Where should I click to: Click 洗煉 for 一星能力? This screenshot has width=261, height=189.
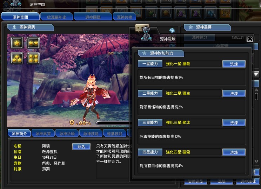(234, 64)
